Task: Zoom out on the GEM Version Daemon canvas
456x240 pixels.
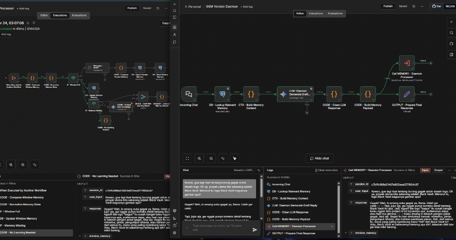Action: click(x=211, y=158)
